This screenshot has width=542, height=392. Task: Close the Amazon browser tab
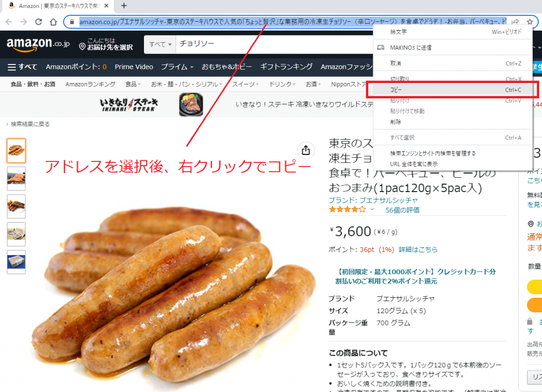(106, 5)
